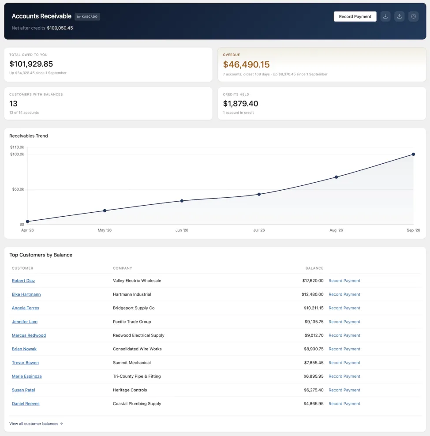The height and width of the screenshot is (436, 430).
Task: Click the "Hartmann Industrial" company cell
Action: click(132, 294)
